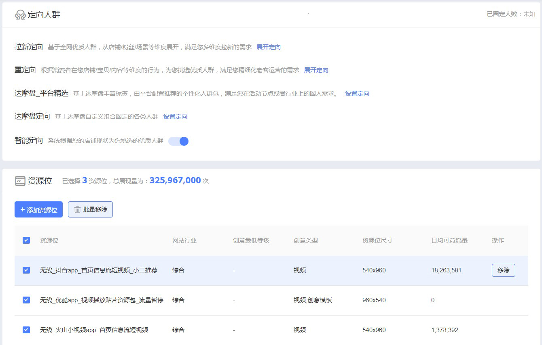
Task: Click 视频 creative type in 火山小视频app row
Action: pos(300,330)
